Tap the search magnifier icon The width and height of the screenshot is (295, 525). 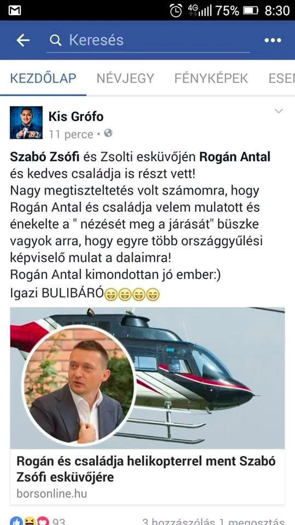pyautogui.click(x=56, y=40)
